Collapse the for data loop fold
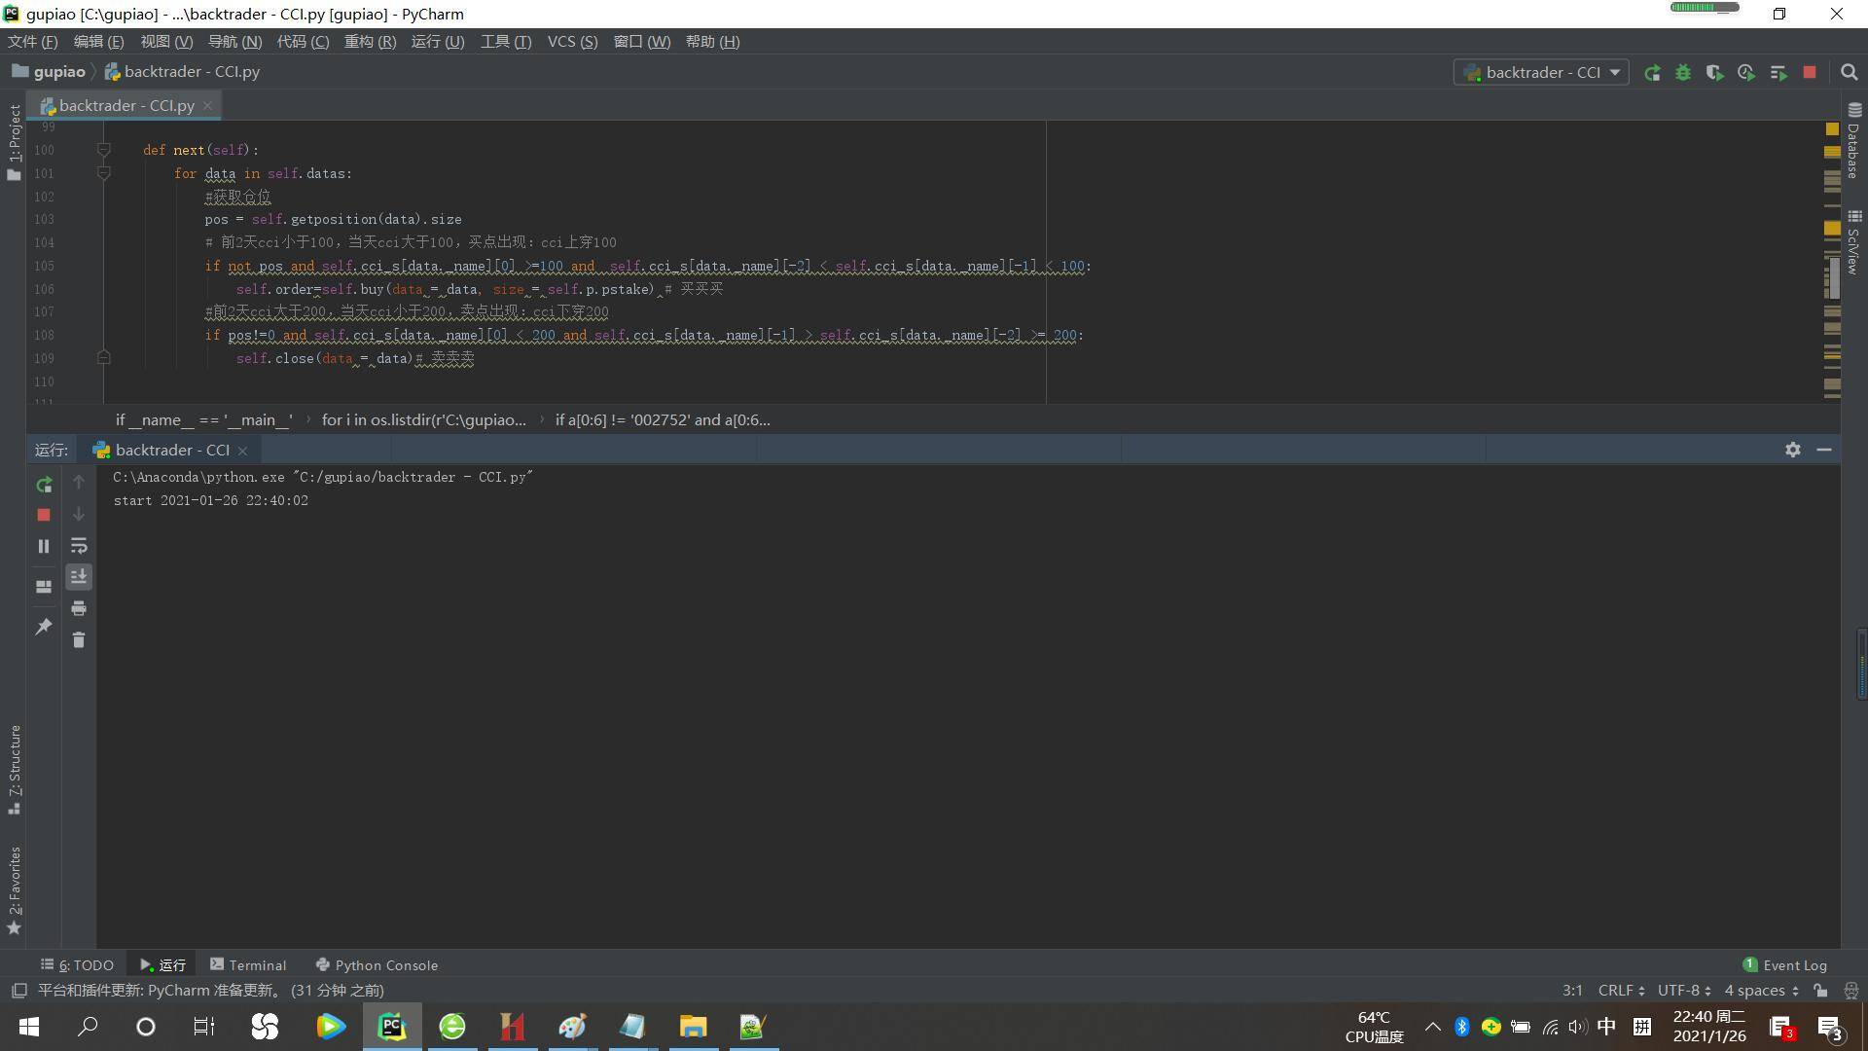 tap(103, 173)
